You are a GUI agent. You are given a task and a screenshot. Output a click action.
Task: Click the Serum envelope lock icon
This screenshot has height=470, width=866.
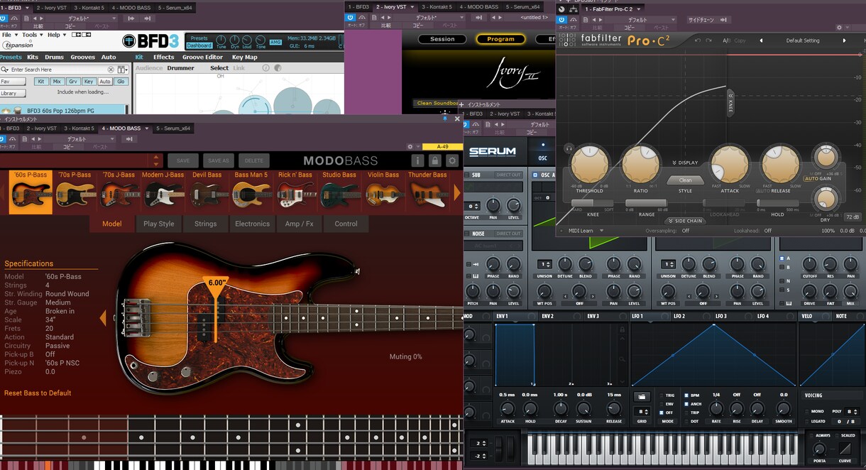click(623, 330)
